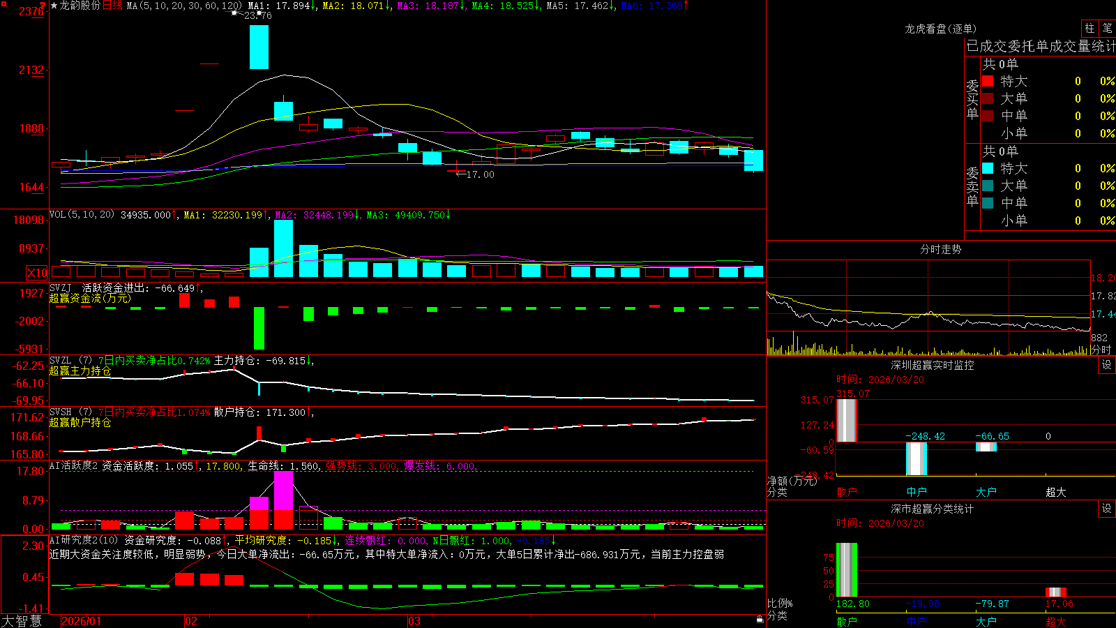Click the 超赢资金流(万元) label
This screenshot has width=1116, height=628.
click(90, 298)
